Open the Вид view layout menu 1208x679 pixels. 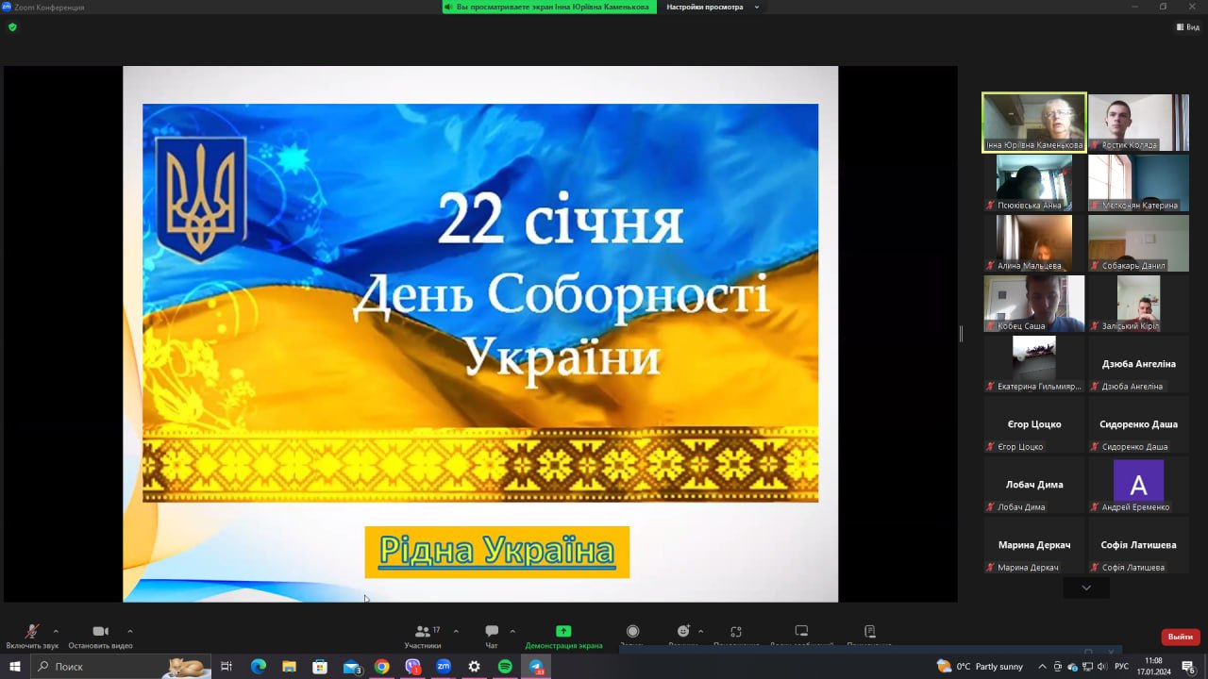1188,27
